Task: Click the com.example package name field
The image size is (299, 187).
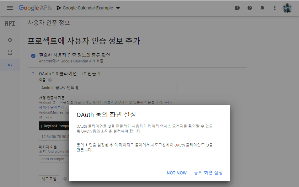Action: tap(54, 159)
